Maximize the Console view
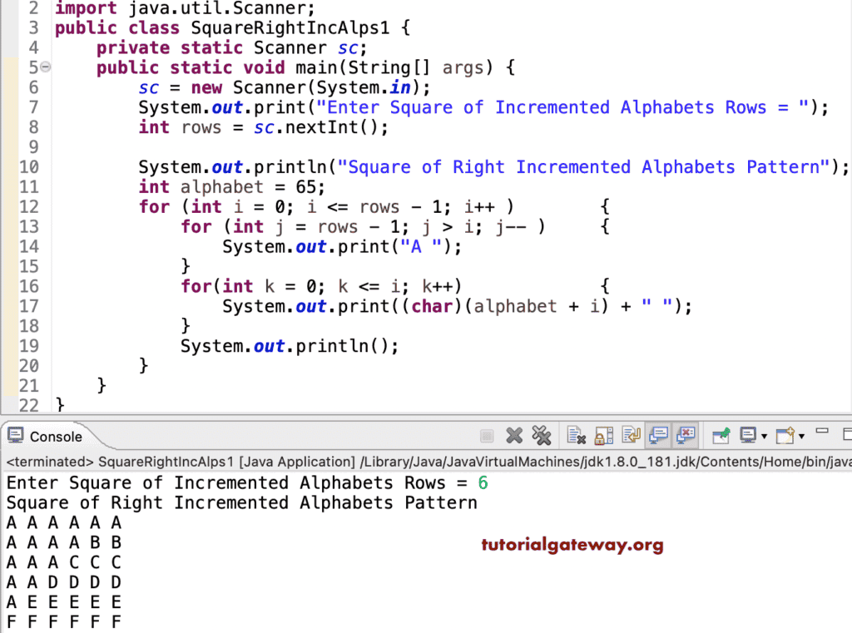 coord(845,433)
